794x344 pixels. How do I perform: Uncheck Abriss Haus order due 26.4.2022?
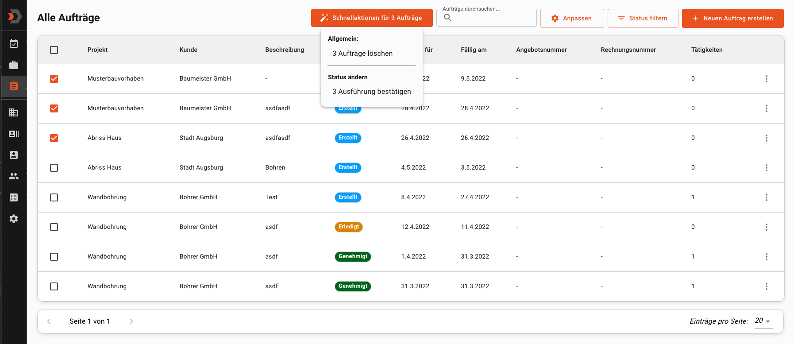54,138
